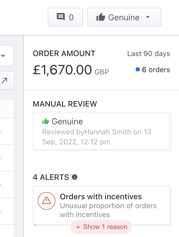Image resolution: width=179 pixels, height=237 pixels.
Task: Click the thumbs-up icon in the top Genuine button
Action: click(101, 17)
